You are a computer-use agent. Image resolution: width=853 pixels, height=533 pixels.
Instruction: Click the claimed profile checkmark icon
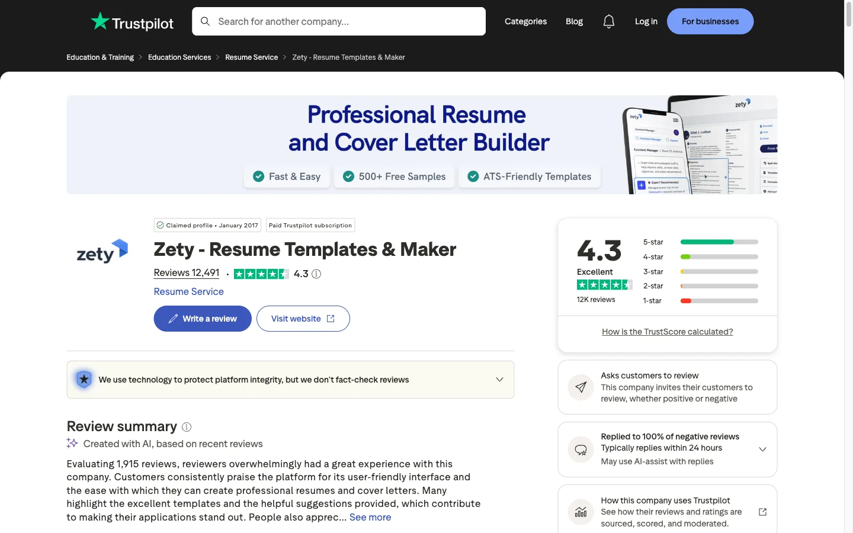(x=160, y=225)
